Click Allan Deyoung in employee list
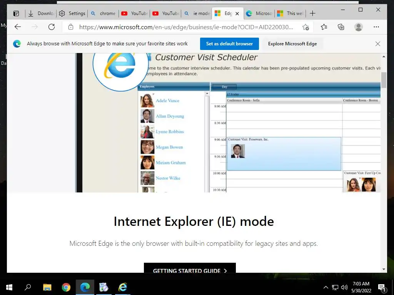 (170, 116)
